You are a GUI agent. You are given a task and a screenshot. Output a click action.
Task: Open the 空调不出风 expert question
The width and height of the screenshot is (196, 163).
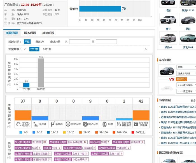pyautogui.click(x=178, y=143)
